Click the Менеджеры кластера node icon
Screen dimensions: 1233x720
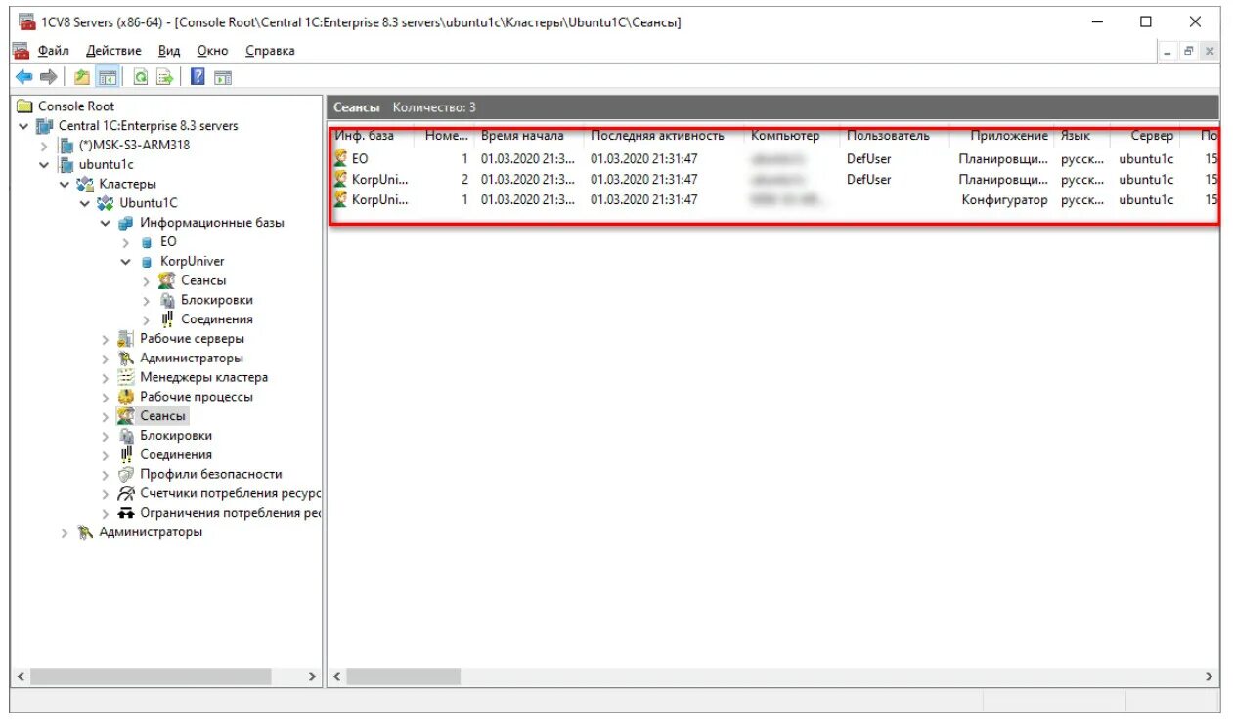click(x=125, y=377)
